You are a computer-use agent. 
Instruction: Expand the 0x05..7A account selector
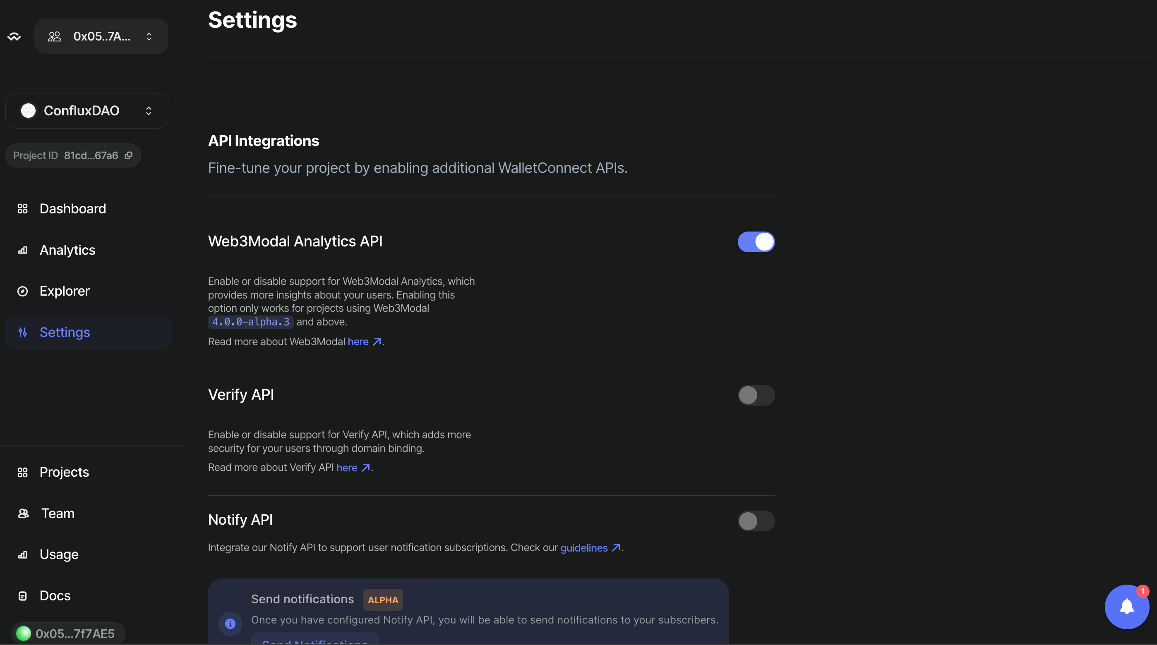click(101, 36)
